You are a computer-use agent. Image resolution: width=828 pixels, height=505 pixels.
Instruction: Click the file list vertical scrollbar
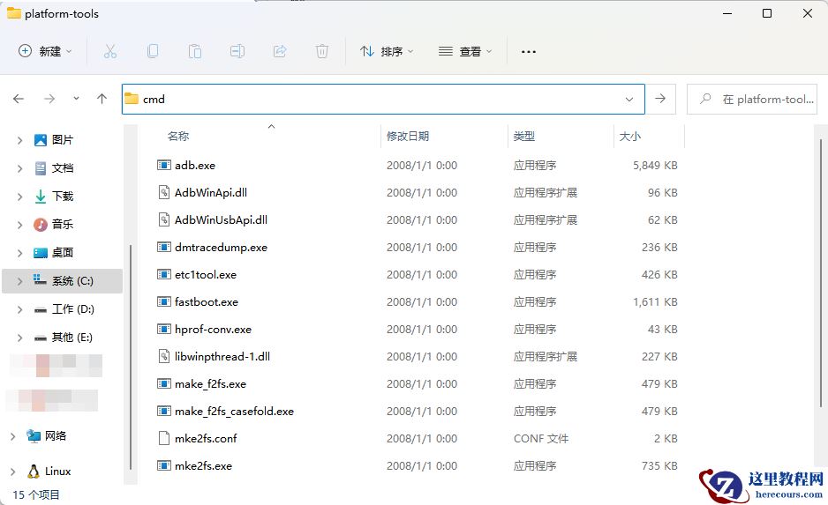pyautogui.click(x=821, y=272)
